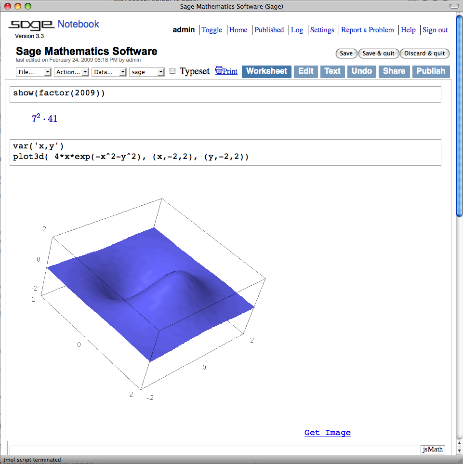Click the jsMath button
The width and height of the screenshot is (463, 464).
[433, 449]
